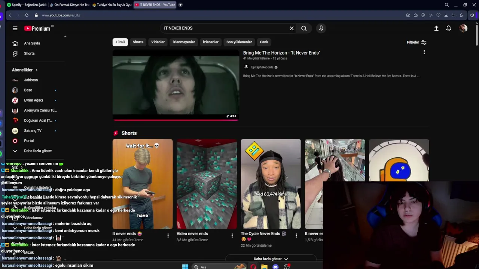The width and height of the screenshot is (479, 269).
Task: Click the address bar URL field
Action: pos(217,15)
